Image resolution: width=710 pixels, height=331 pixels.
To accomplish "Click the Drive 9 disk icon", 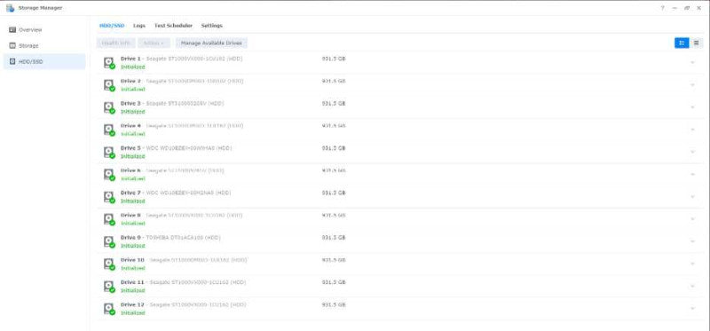I will coord(108,241).
